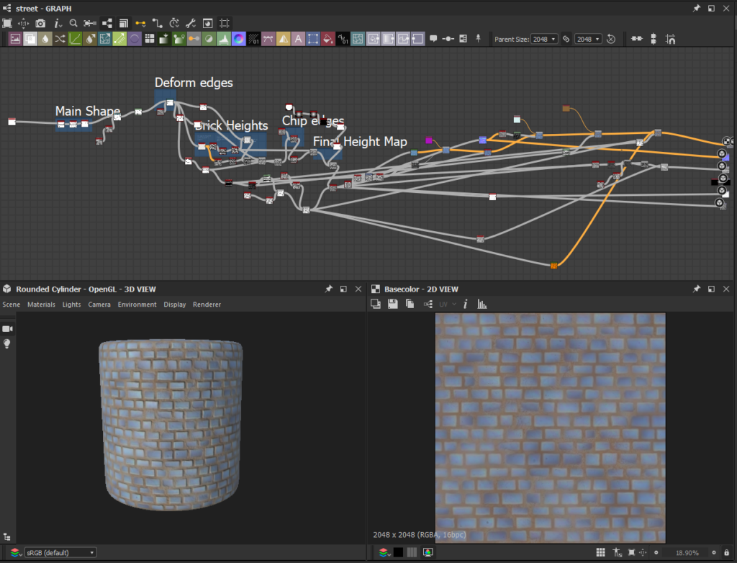Click the camera icon in 3D view sidebar
Screen dimensions: 737x563
[x=8, y=328]
